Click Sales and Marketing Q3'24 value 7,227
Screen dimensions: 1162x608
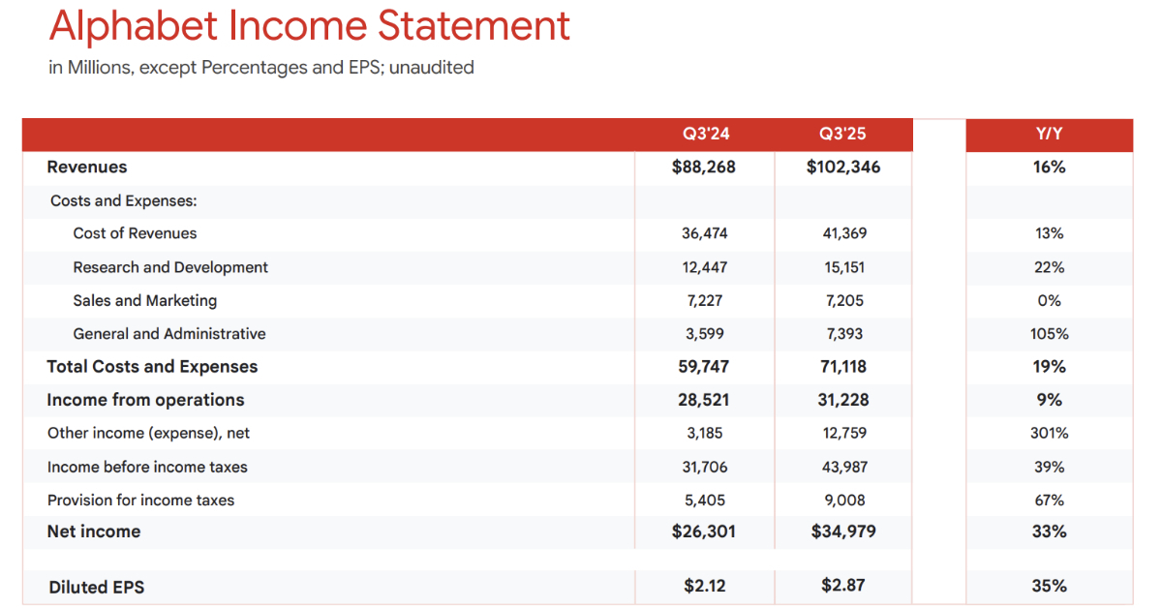pos(705,300)
